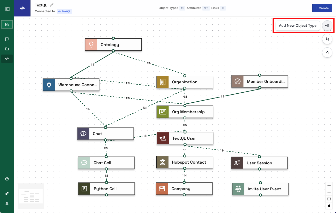The height and width of the screenshot is (213, 336).
Task: Zoom out with the minus control
Action: [x=329, y=192]
